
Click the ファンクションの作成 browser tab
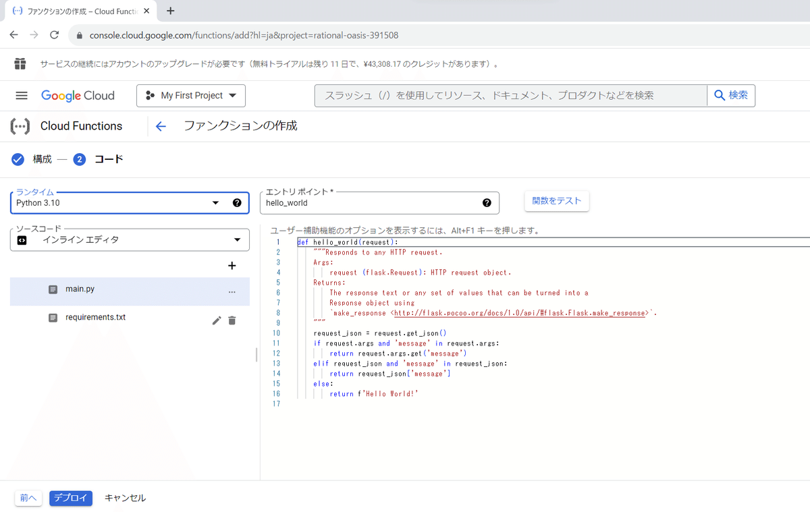tap(81, 11)
